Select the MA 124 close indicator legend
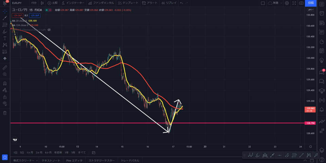 tap(20, 25)
